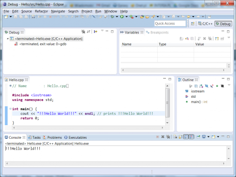Image resolution: width=236 pixels, height=177 pixels.
Task: Click the Sort alphabetically icon in Outline
Action: click(x=201, y=86)
